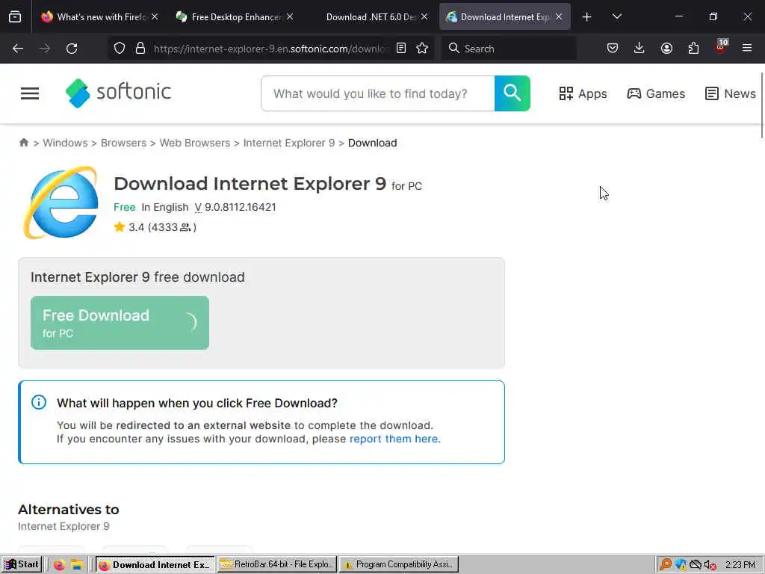
Task: Click Internet Explorer 9 breadcrumb link
Action: tap(289, 143)
